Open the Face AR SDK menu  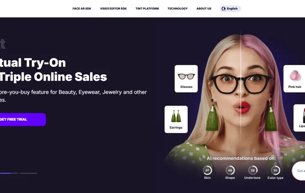[x=82, y=9]
